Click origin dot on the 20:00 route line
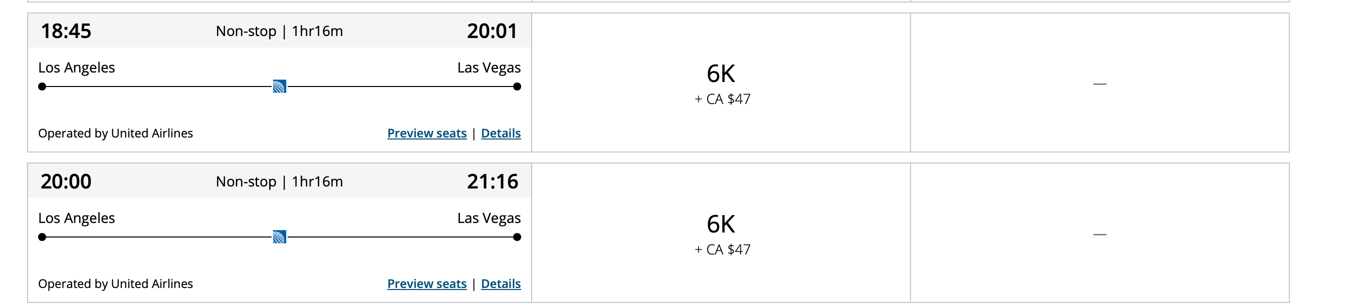 tap(43, 237)
